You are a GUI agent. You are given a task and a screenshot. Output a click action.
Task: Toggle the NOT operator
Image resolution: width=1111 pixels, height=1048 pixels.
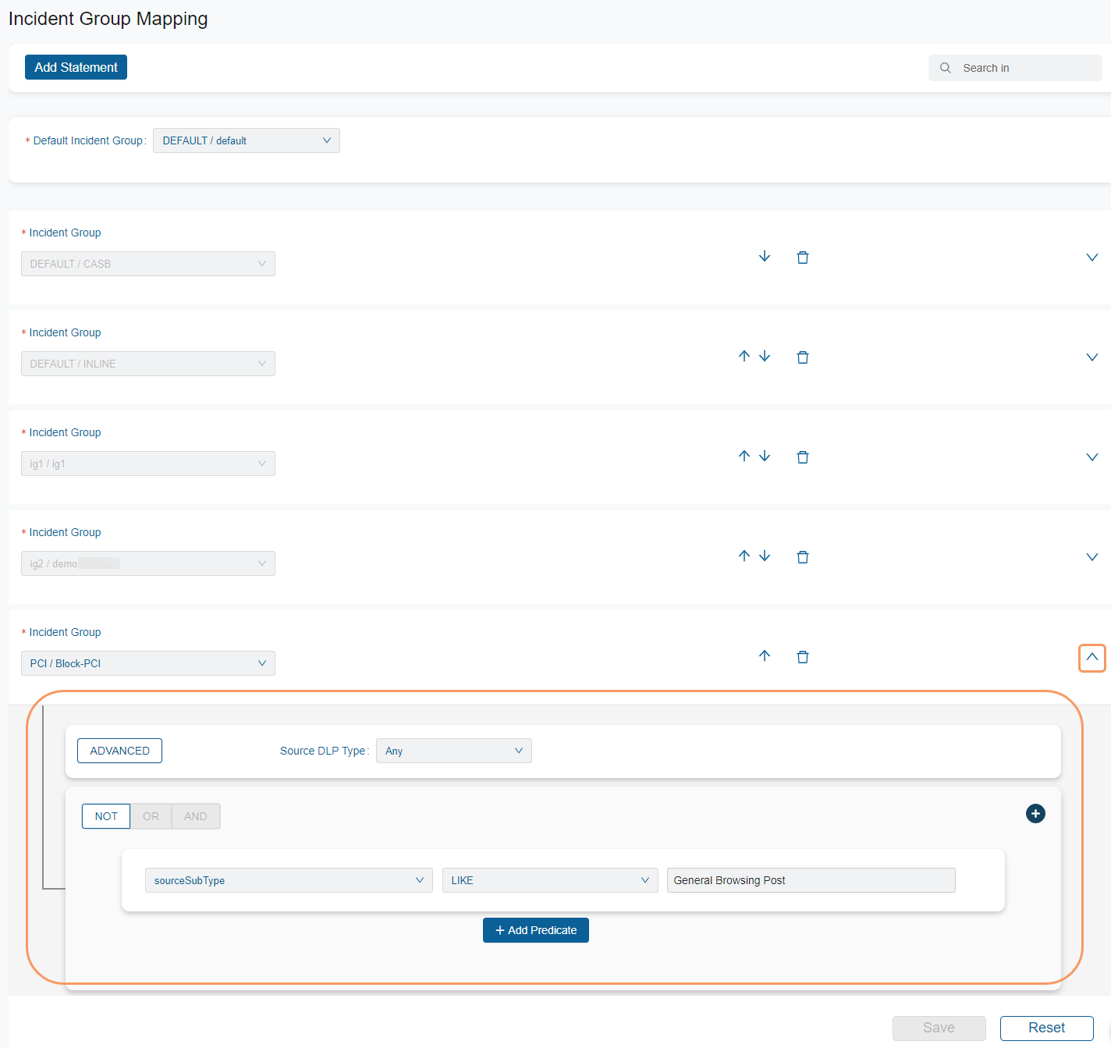click(106, 816)
